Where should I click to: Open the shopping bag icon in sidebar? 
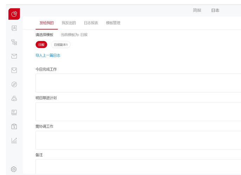pyautogui.click(x=14, y=70)
